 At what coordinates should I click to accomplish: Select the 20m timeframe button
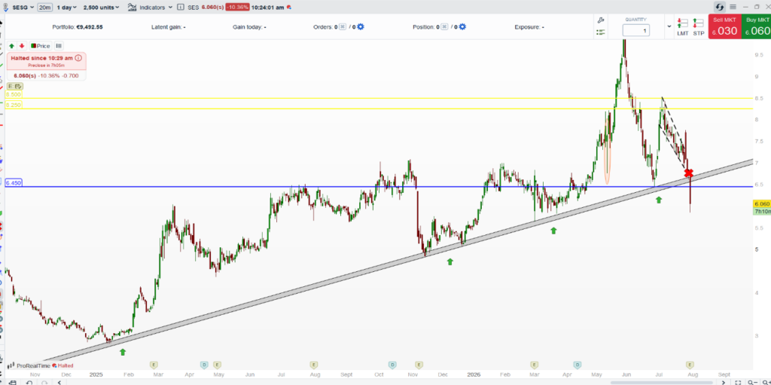tap(44, 8)
